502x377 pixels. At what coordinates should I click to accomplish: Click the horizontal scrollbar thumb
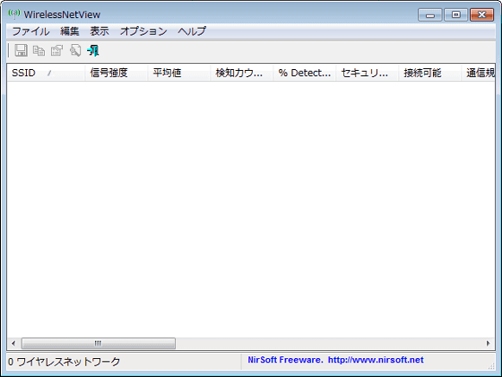tap(99, 343)
